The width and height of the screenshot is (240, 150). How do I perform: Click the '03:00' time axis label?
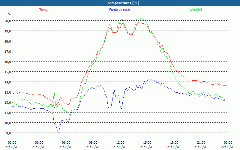[x=39, y=143]
